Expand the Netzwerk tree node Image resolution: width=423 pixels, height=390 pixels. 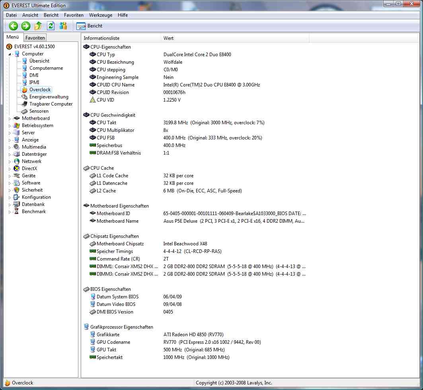point(10,161)
